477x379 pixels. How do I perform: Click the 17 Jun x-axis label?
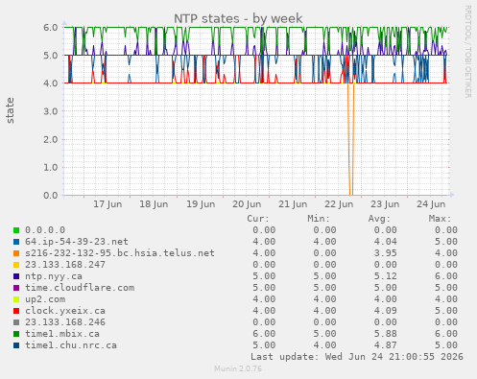point(107,204)
